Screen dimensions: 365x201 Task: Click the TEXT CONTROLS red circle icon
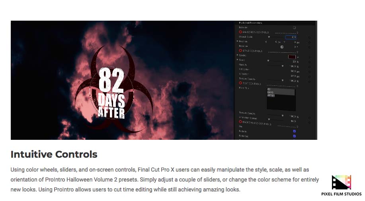click(240, 83)
